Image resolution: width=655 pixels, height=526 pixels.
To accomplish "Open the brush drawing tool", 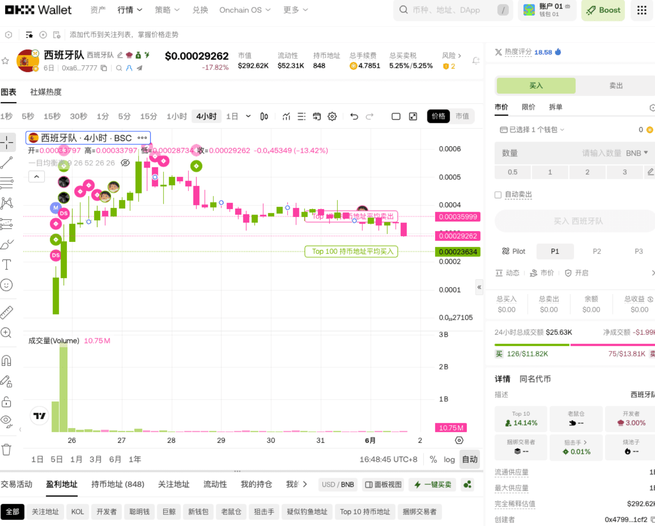I will 7,245.
